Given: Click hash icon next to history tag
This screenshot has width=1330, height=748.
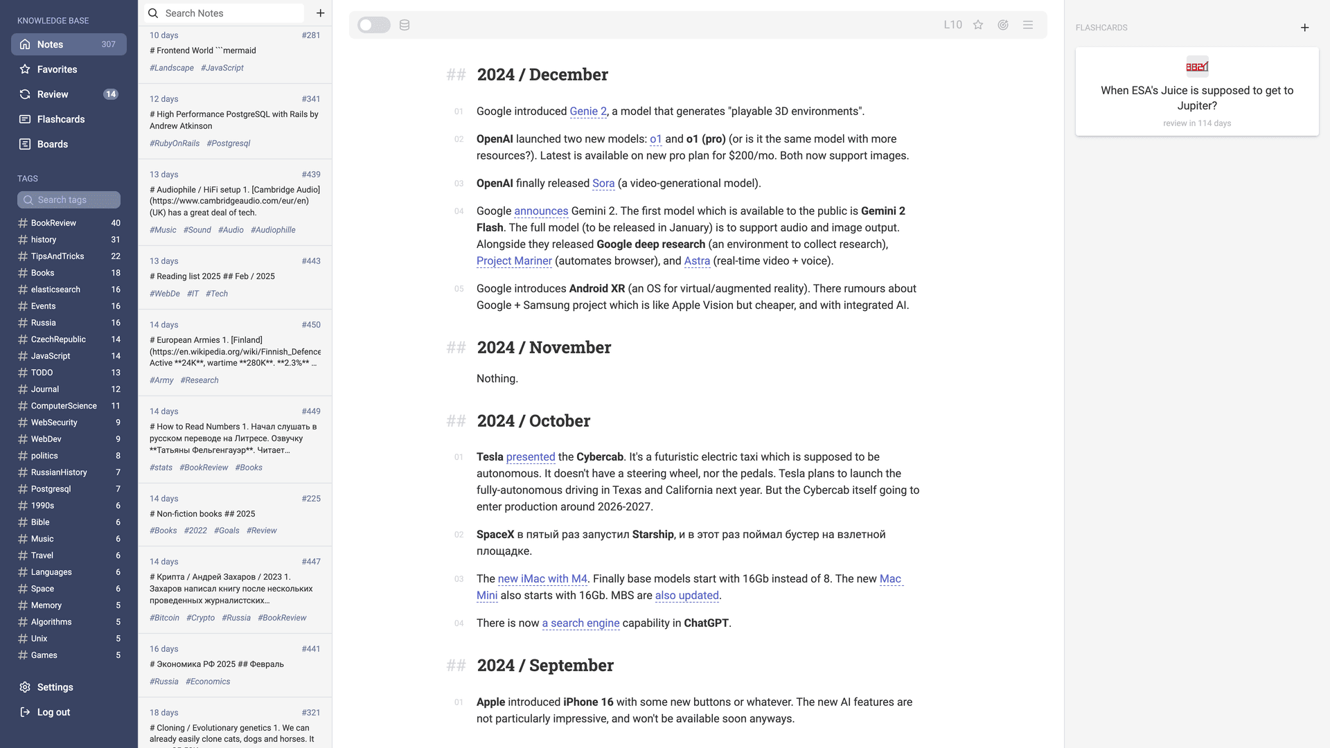Looking at the screenshot, I should pos(23,240).
